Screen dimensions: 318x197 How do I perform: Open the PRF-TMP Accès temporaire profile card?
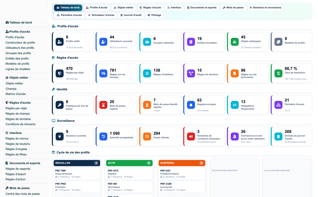77,174
